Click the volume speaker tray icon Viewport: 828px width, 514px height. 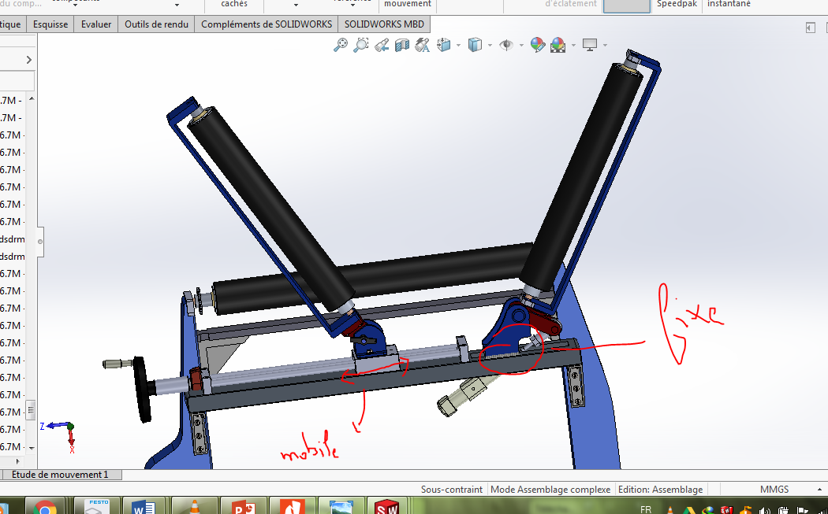click(x=764, y=510)
